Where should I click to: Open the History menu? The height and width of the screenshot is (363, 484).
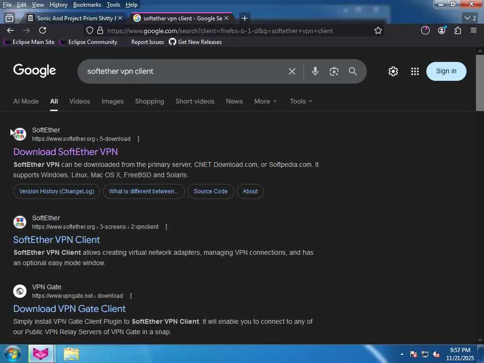coord(58,5)
